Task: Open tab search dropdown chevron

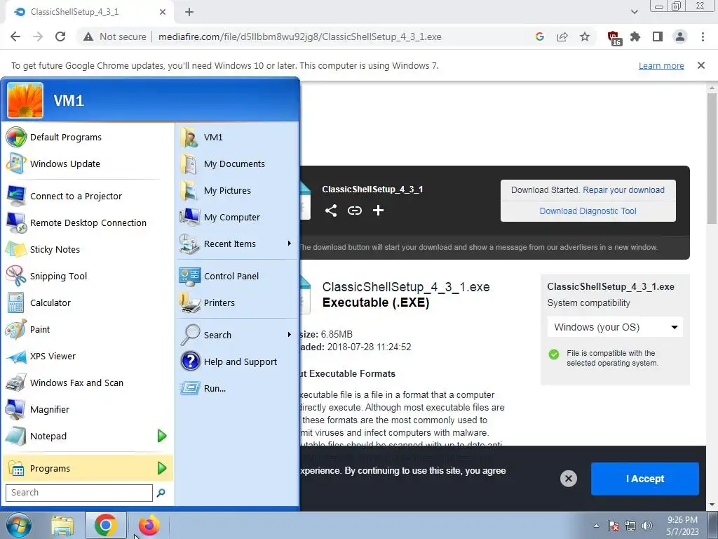Action: 634,12
